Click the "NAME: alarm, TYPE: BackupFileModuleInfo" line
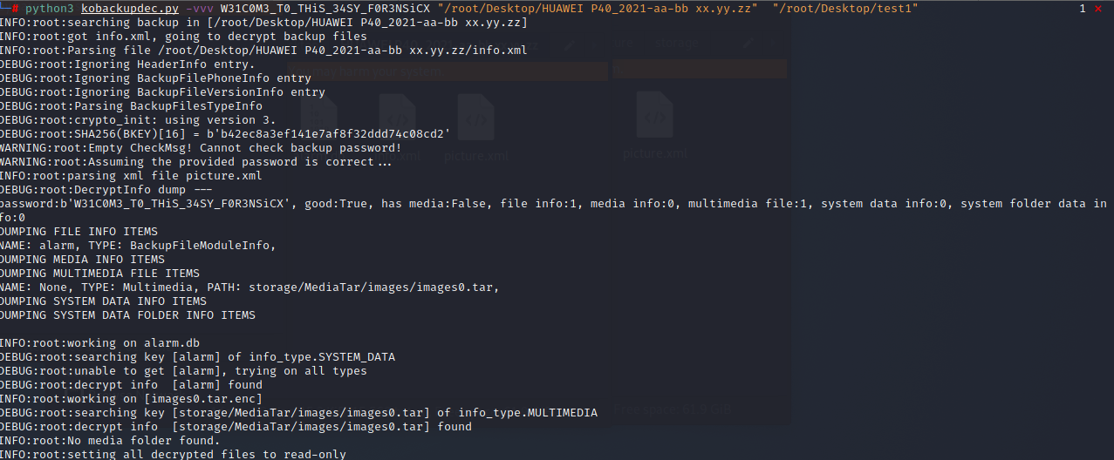 (138, 246)
